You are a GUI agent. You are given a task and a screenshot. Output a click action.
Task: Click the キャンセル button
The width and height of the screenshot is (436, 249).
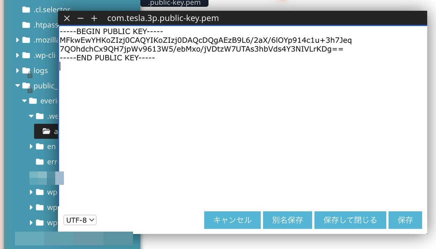tap(233, 220)
